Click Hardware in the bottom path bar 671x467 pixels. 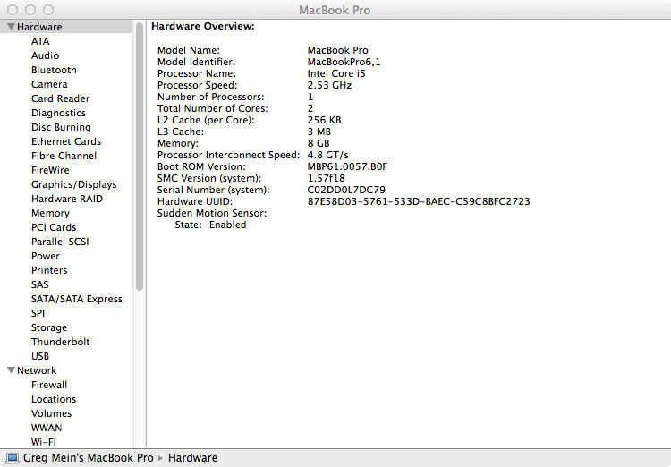pyautogui.click(x=192, y=458)
